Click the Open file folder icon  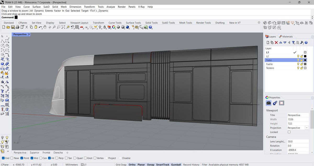[x=8, y=27]
